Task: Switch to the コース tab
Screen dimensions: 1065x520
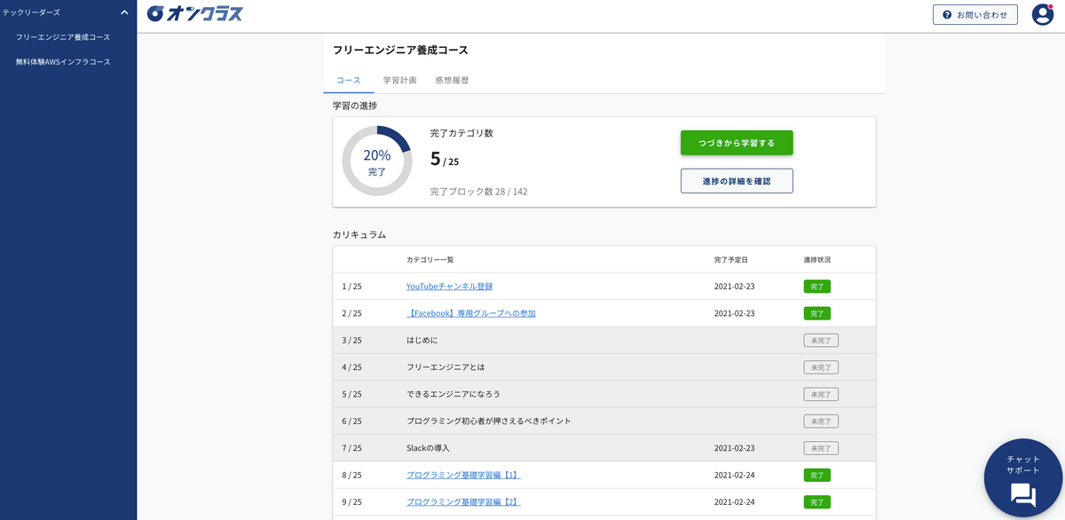Action: (349, 80)
